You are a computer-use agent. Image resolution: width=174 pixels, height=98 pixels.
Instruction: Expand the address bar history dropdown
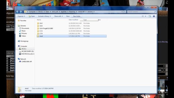point(122,12)
